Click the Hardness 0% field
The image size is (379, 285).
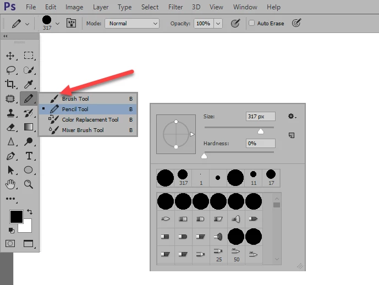pyautogui.click(x=260, y=144)
